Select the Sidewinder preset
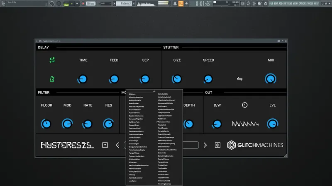 click(x=162, y=153)
